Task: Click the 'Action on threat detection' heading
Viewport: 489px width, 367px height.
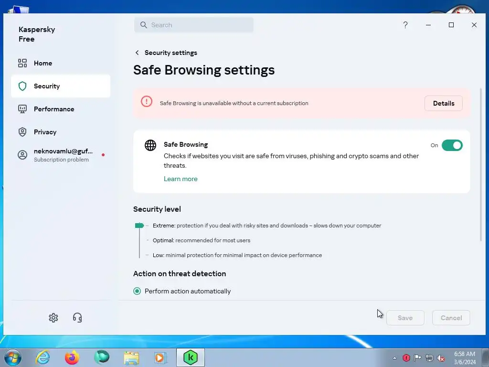Action: 180,274
